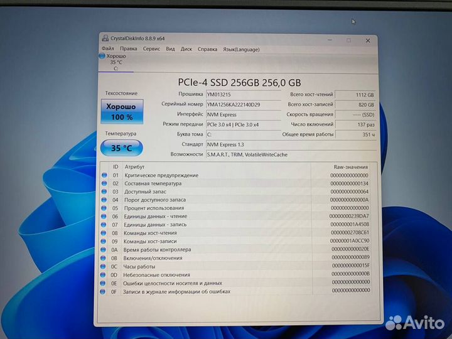Select attribute text Записи в журнале информации об ошибках
This screenshot has height=339, width=452.
click(x=176, y=292)
